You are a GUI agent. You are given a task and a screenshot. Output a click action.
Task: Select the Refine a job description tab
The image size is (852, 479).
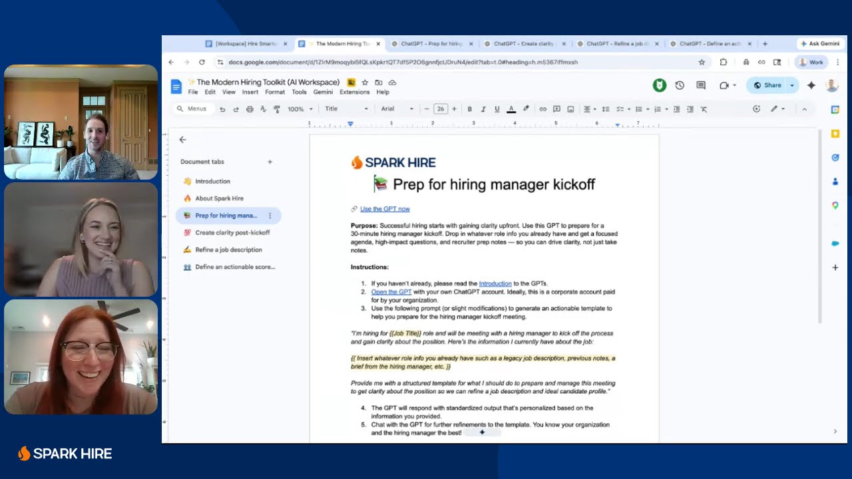[228, 250]
